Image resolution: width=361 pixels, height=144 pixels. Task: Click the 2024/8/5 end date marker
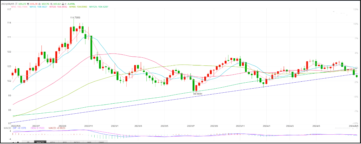tap(354, 126)
